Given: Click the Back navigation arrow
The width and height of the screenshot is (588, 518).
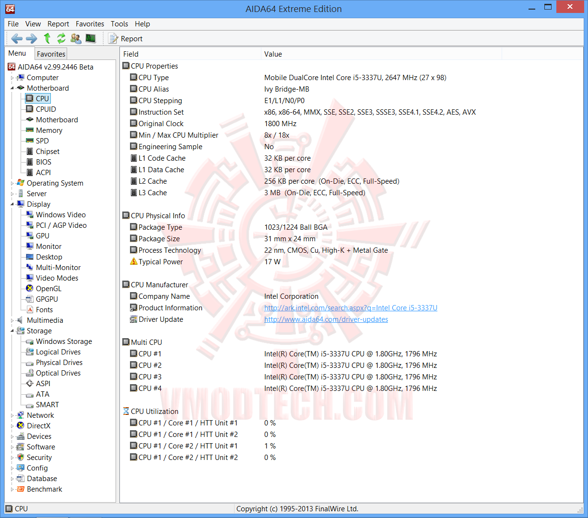Looking at the screenshot, I should point(17,38).
